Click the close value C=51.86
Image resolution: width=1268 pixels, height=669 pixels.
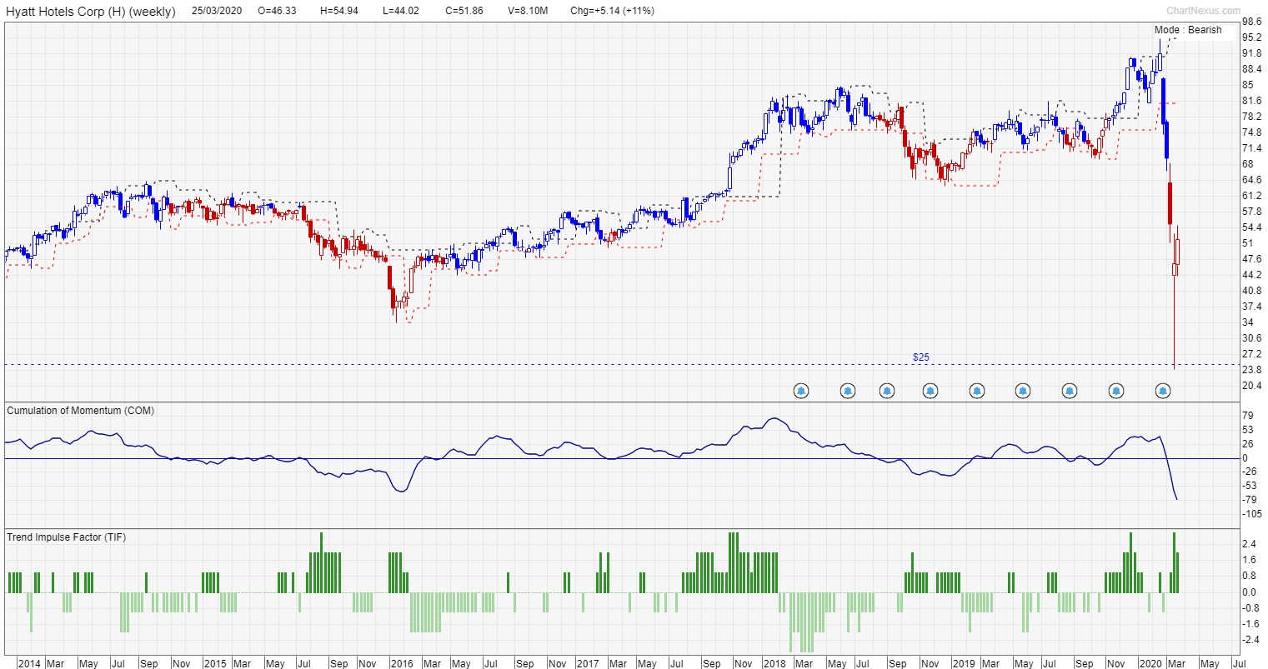point(464,11)
